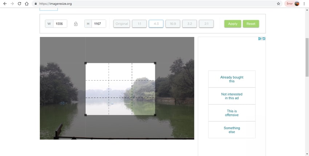Reload the page with the refresh icon
This screenshot has height=156, width=309.
pos(19,4)
